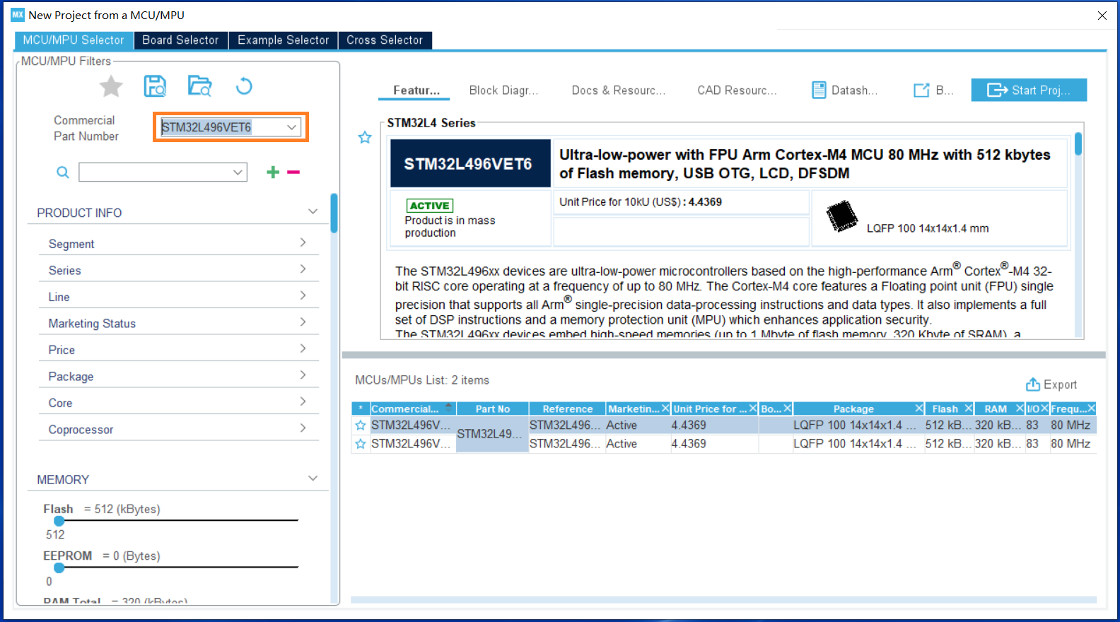The width and height of the screenshot is (1120, 622).
Task: Close Flash column X
Action: click(x=969, y=409)
